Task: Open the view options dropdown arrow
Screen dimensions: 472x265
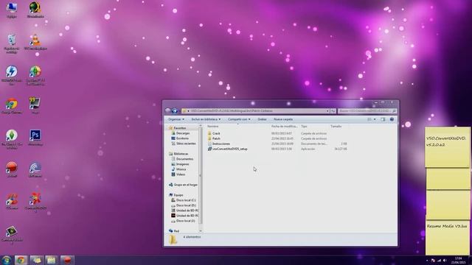Action: point(375,119)
